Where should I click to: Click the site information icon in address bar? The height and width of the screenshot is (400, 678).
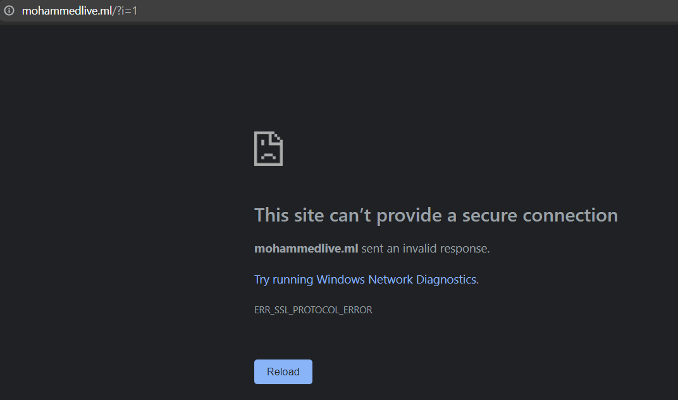click(9, 11)
